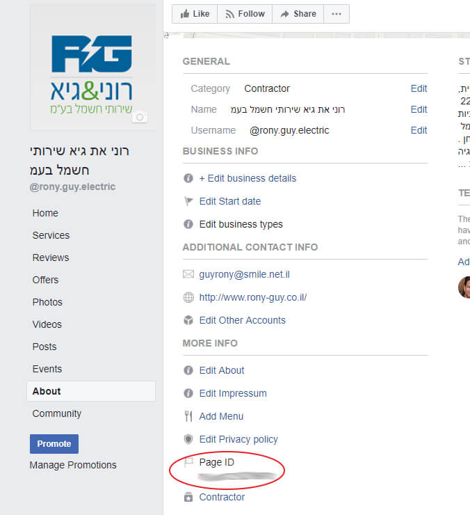
Task: Click the envelope email icon
Action: pyautogui.click(x=188, y=274)
